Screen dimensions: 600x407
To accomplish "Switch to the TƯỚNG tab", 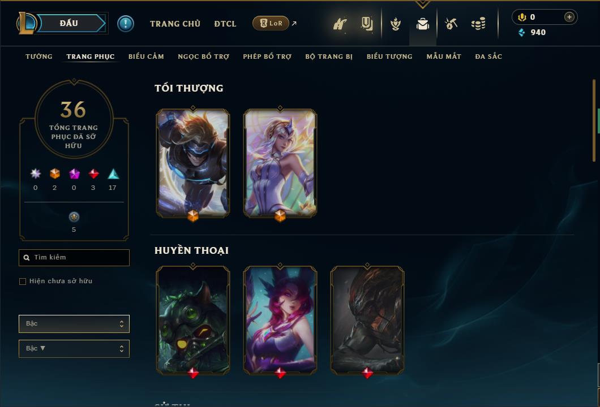I will (x=39, y=57).
